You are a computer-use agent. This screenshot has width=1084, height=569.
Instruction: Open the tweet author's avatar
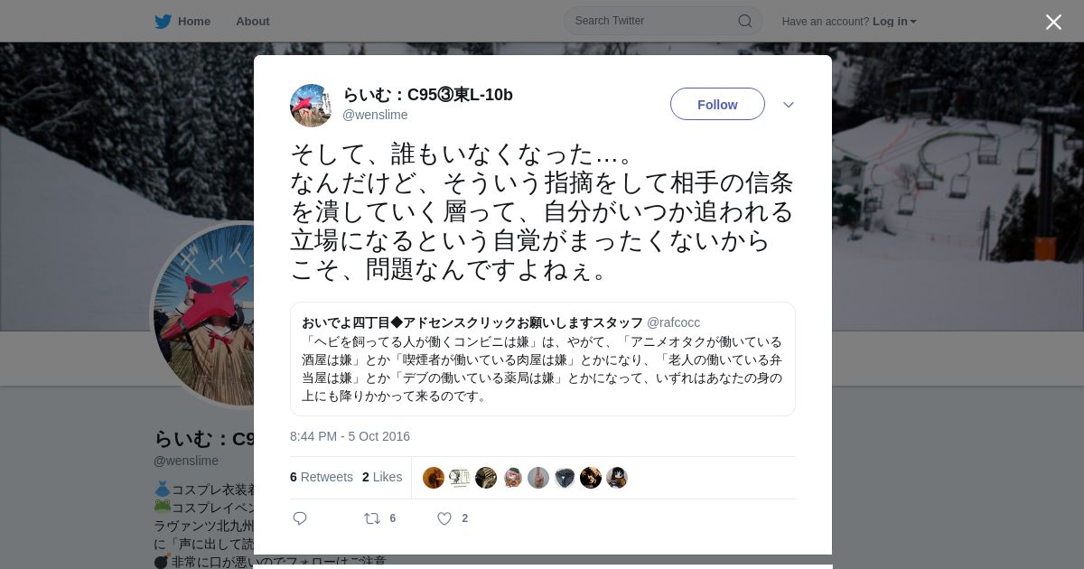pyautogui.click(x=312, y=106)
